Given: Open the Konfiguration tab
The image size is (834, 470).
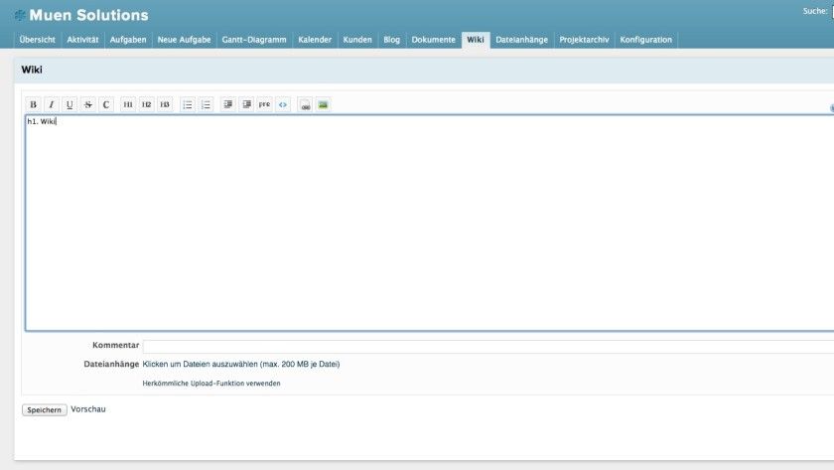Looking at the screenshot, I should [646, 40].
